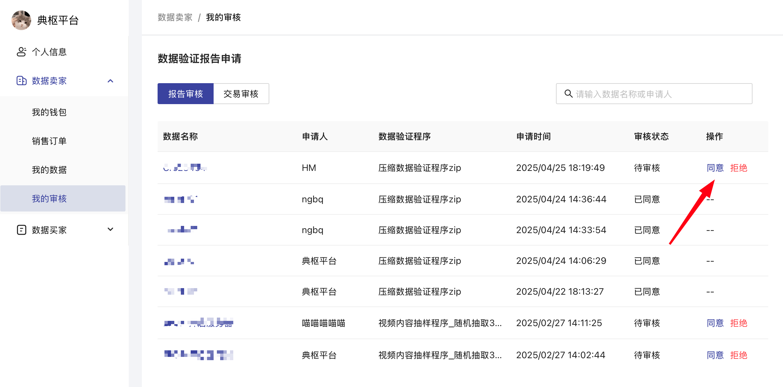Click timestamp 2025/04/24 14:06:29

tap(561, 261)
